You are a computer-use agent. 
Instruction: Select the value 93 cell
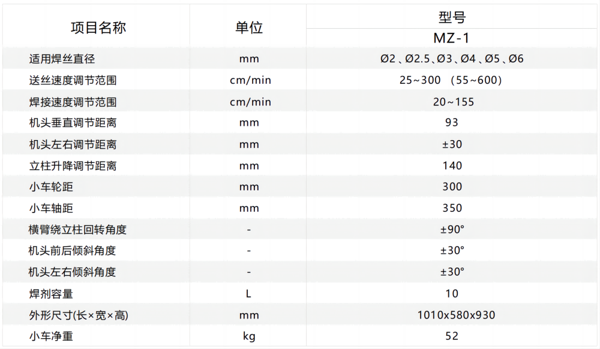coord(452,123)
